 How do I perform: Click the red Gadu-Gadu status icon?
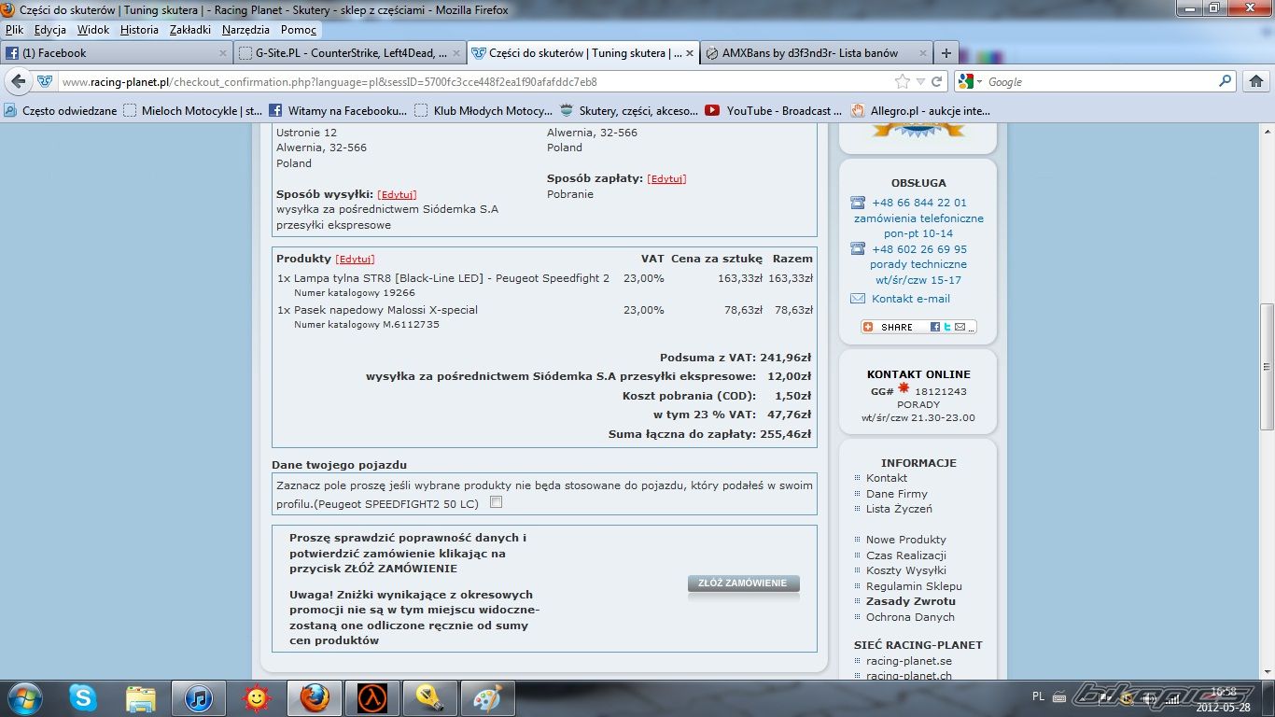pyautogui.click(x=904, y=388)
